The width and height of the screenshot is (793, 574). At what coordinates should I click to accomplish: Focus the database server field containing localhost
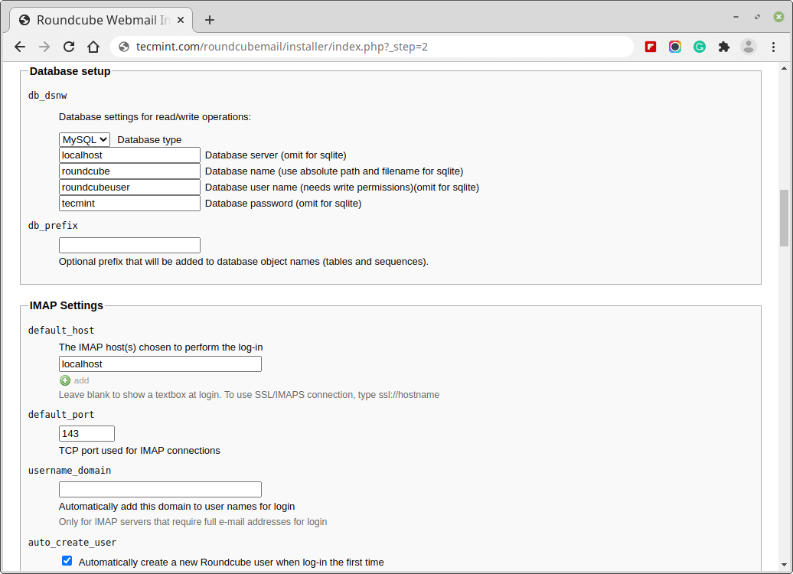coord(129,155)
